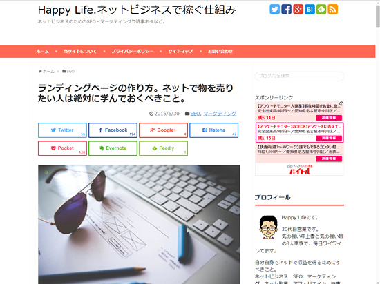Open プライバシーポリシー menu item
The image size is (380, 284).
[x=133, y=51]
